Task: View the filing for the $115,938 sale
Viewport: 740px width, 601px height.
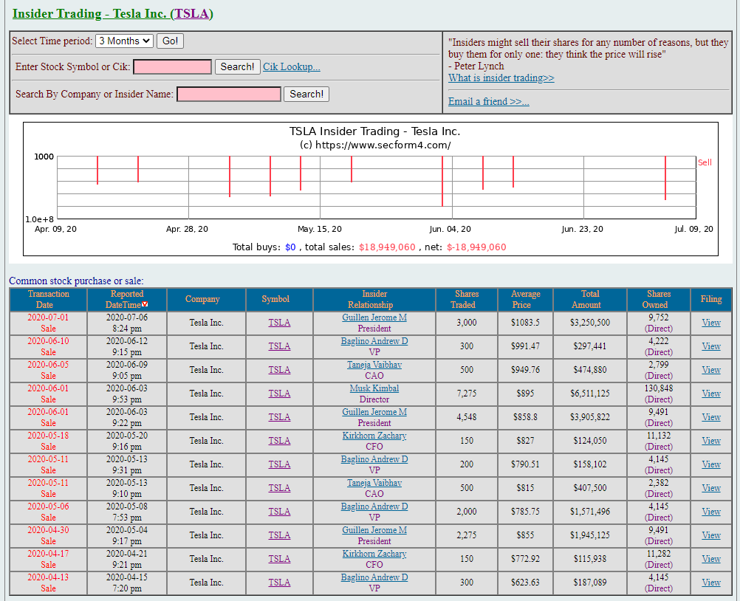Action: 710,558
